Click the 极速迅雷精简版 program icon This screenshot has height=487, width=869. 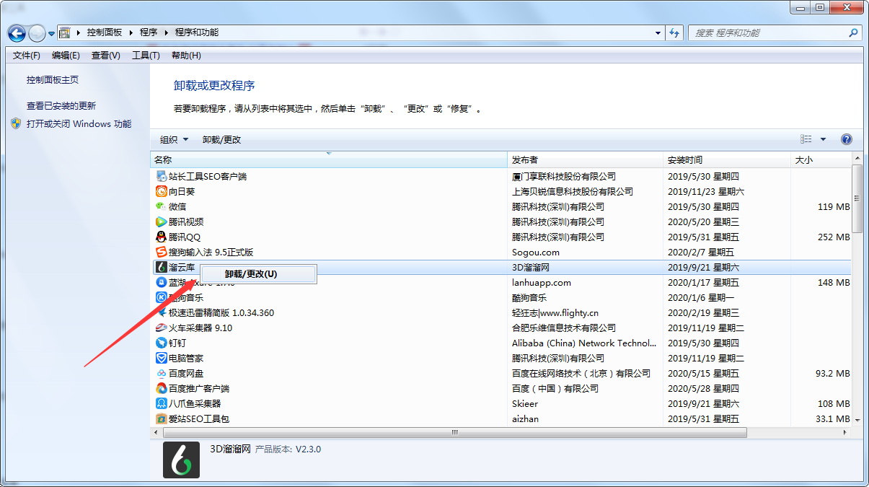[162, 312]
